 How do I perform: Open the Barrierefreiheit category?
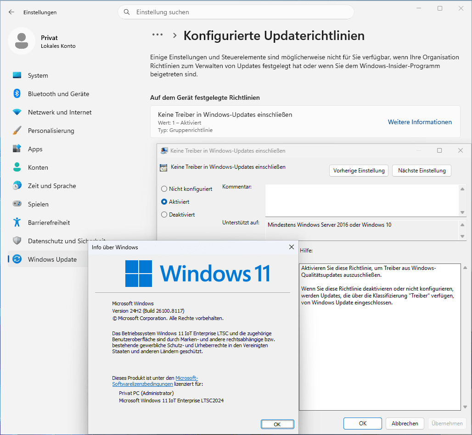[x=48, y=223]
